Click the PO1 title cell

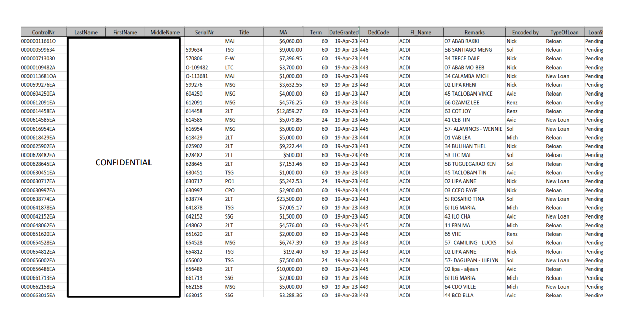(x=244, y=181)
